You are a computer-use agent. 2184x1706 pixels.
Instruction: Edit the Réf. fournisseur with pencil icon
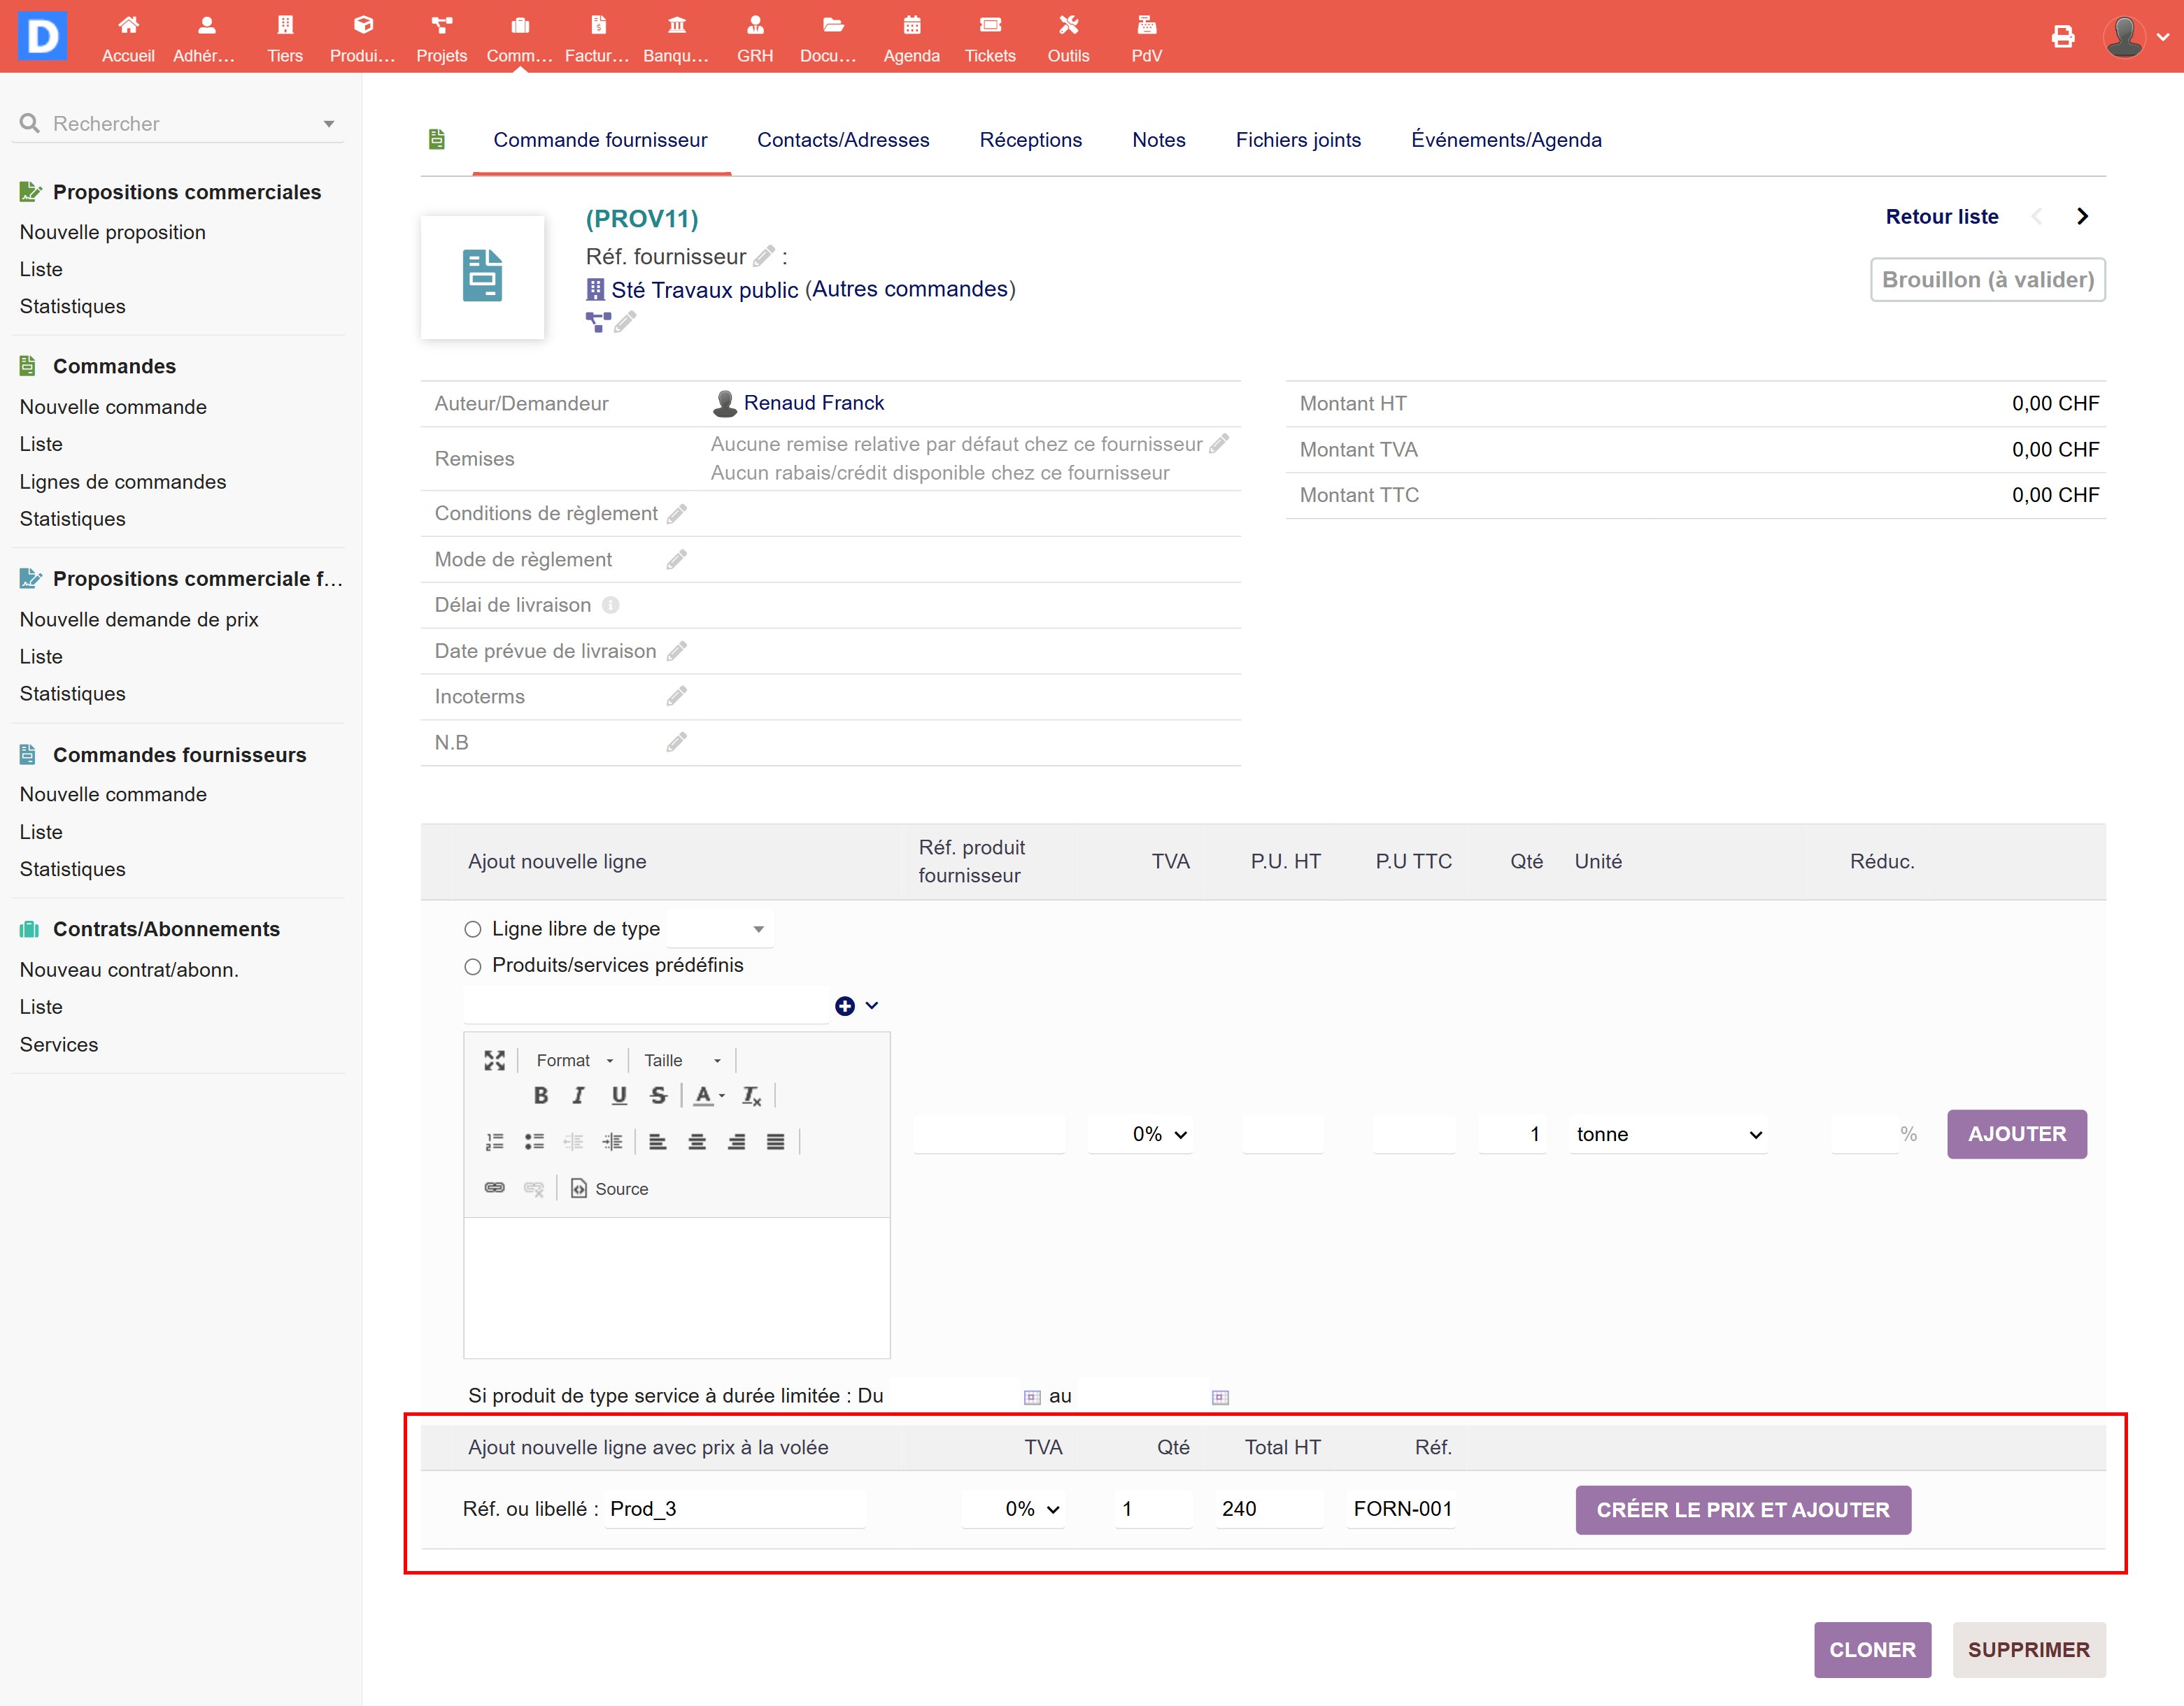(x=764, y=257)
